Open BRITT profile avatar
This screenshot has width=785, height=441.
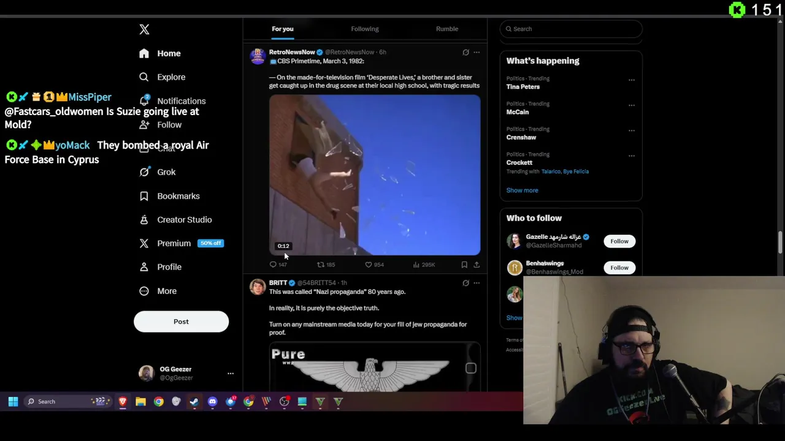click(x=258, y=287)
